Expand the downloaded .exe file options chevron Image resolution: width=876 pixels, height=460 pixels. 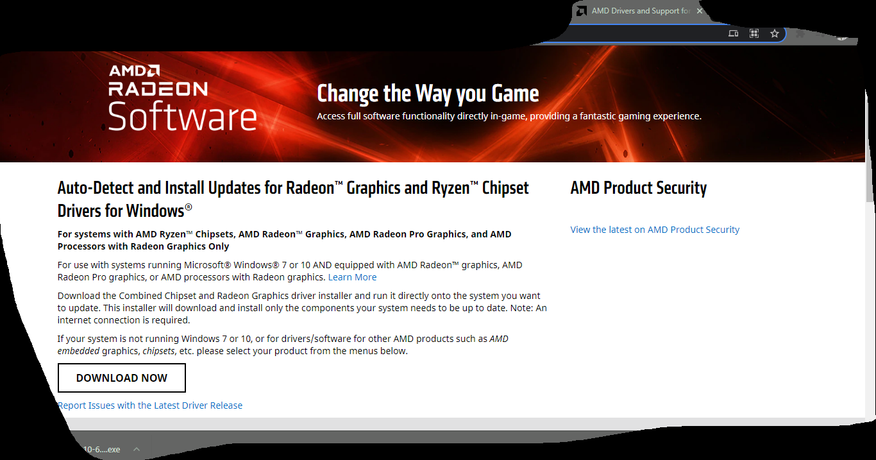pyautogui.click(x=137, y=450)
